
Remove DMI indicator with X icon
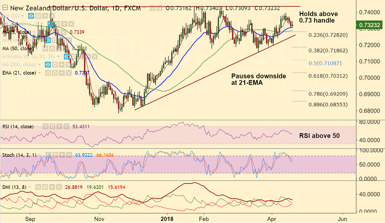tap(59, 187)
